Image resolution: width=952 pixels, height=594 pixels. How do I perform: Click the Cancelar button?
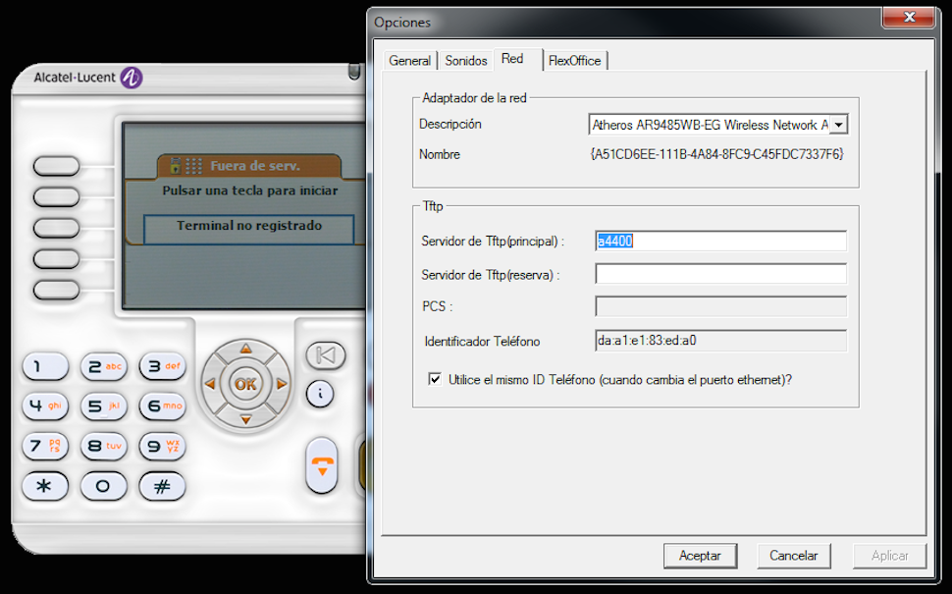click(794, 556)
